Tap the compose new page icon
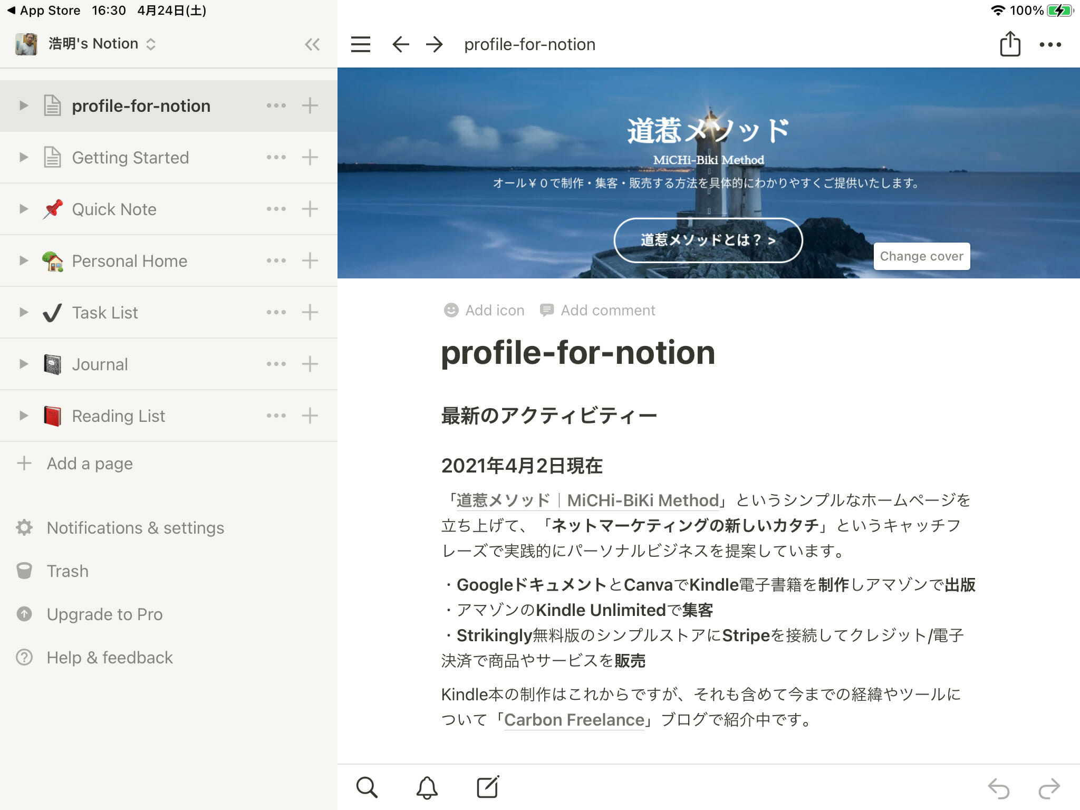Viewport: 1080px width, 810px height. 488,787
